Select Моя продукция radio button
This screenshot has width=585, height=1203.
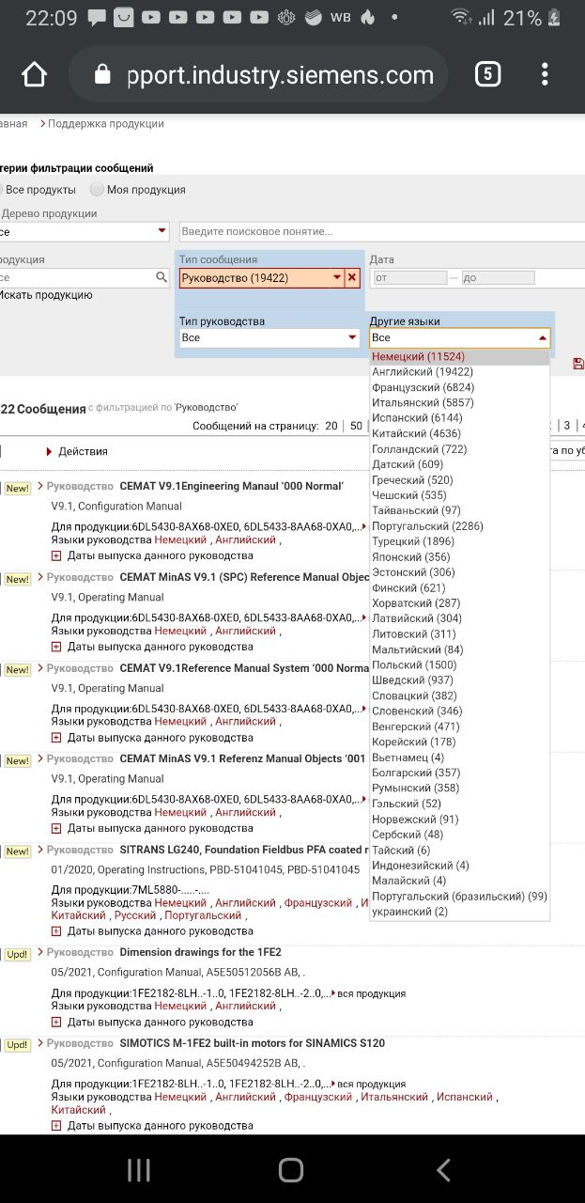pyautogui.click(x=97, y=190)
